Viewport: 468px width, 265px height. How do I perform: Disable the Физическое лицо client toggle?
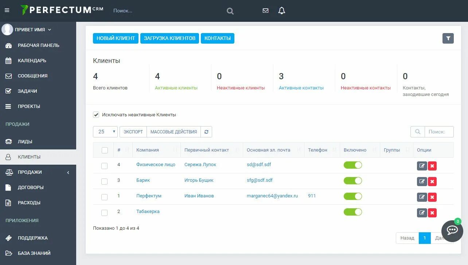click(x=353, y=165)
